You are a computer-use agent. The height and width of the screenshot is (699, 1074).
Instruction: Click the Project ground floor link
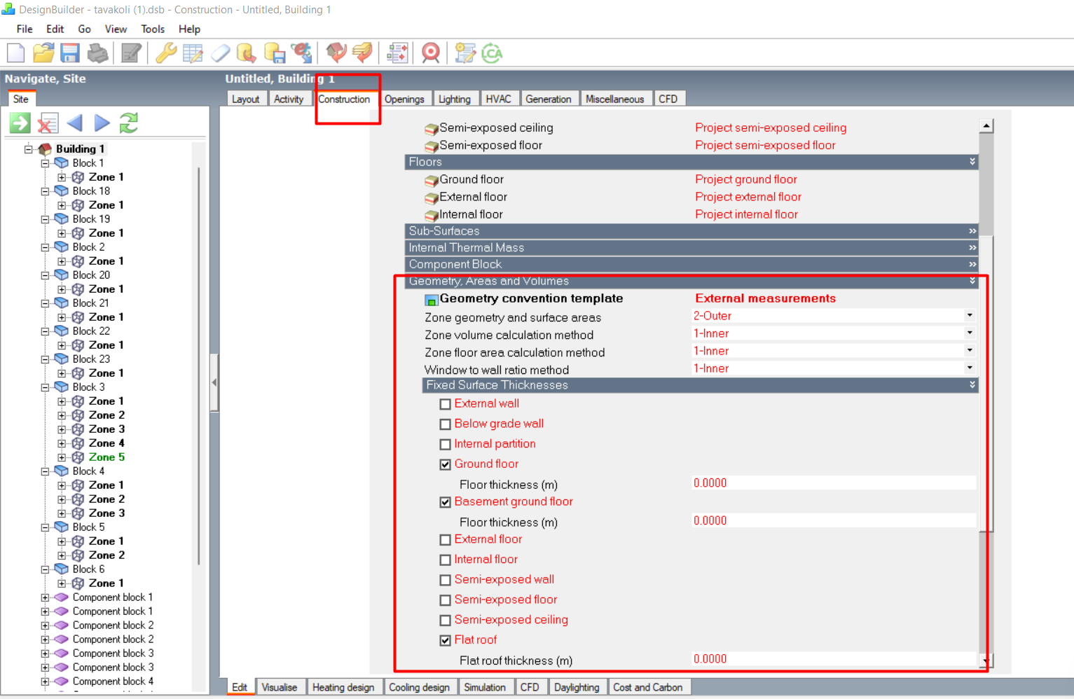(x=746, y=179)
